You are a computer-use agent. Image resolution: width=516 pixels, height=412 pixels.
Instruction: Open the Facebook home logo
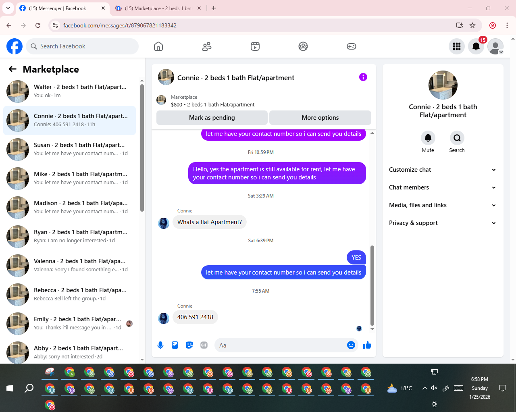click(x=15, y=46)
